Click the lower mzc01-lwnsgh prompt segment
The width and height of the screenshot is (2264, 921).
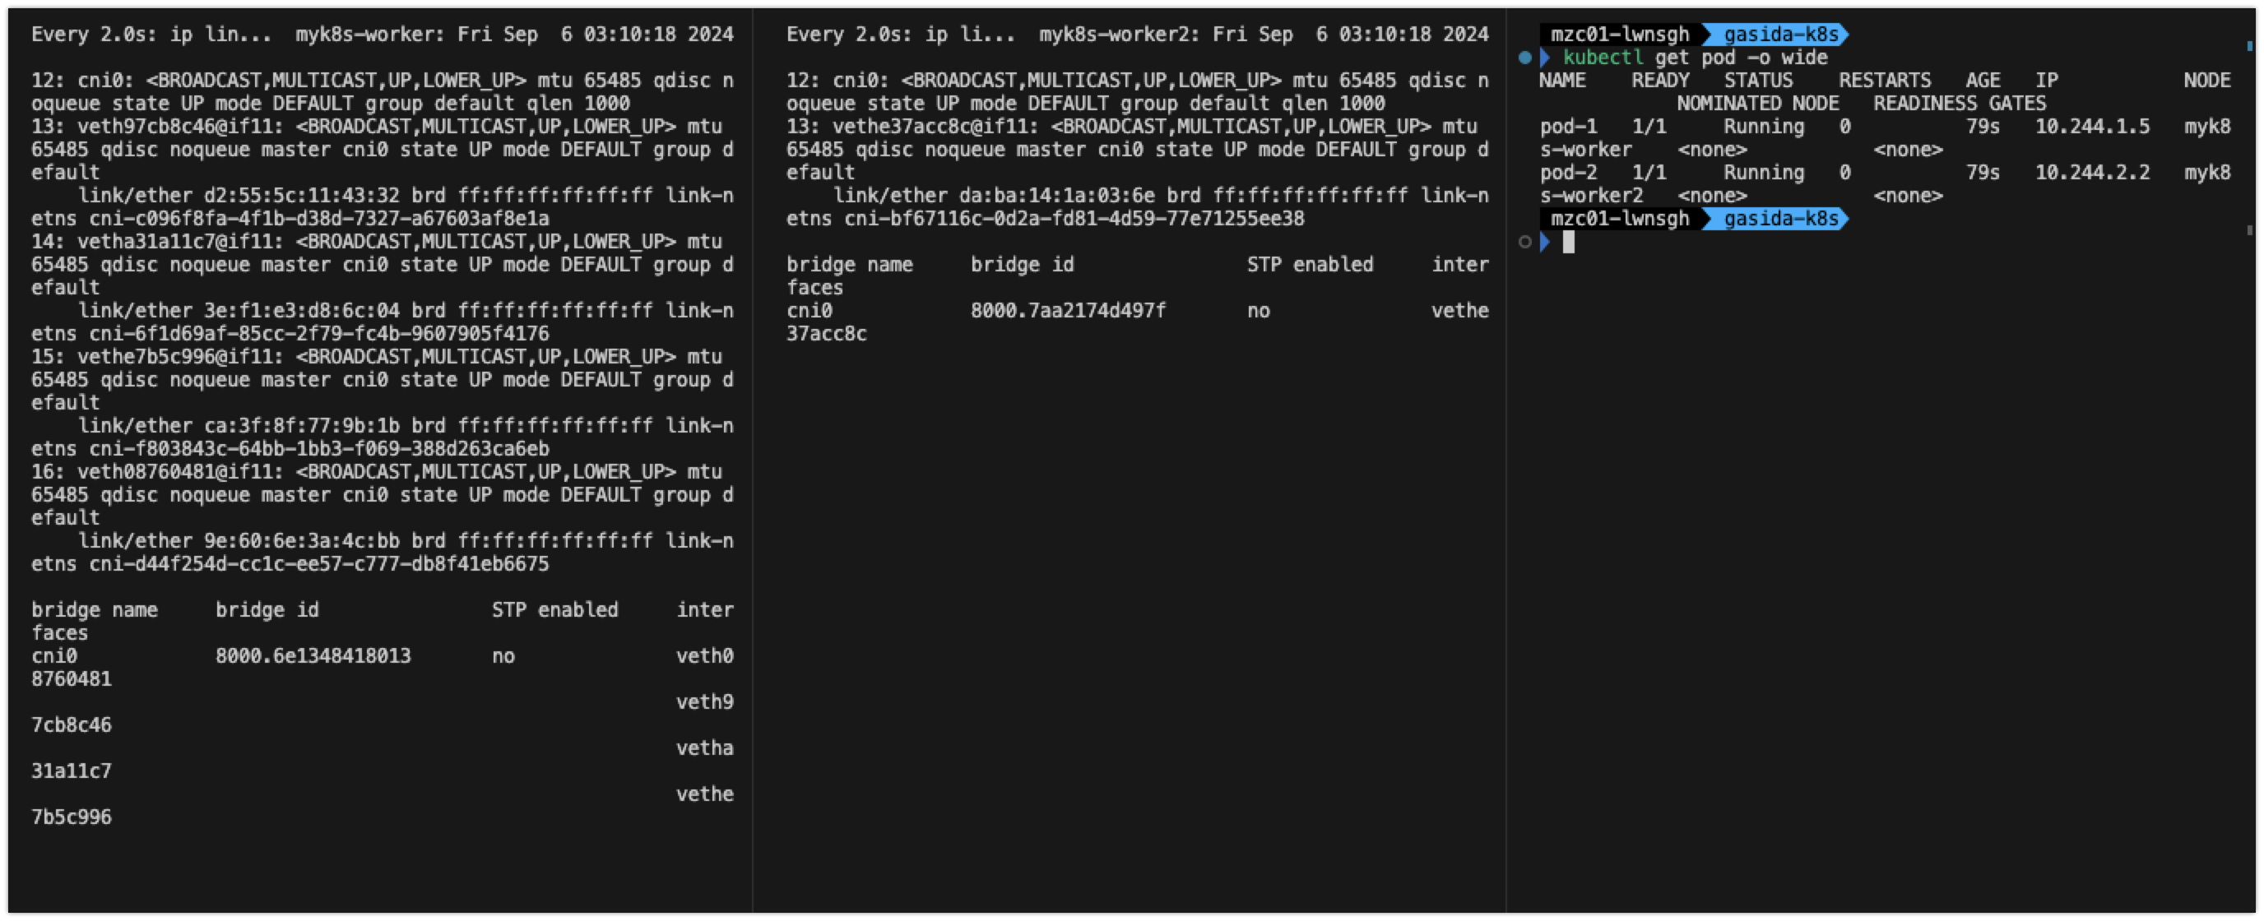pyautogui.click(x=1619, y=219)
